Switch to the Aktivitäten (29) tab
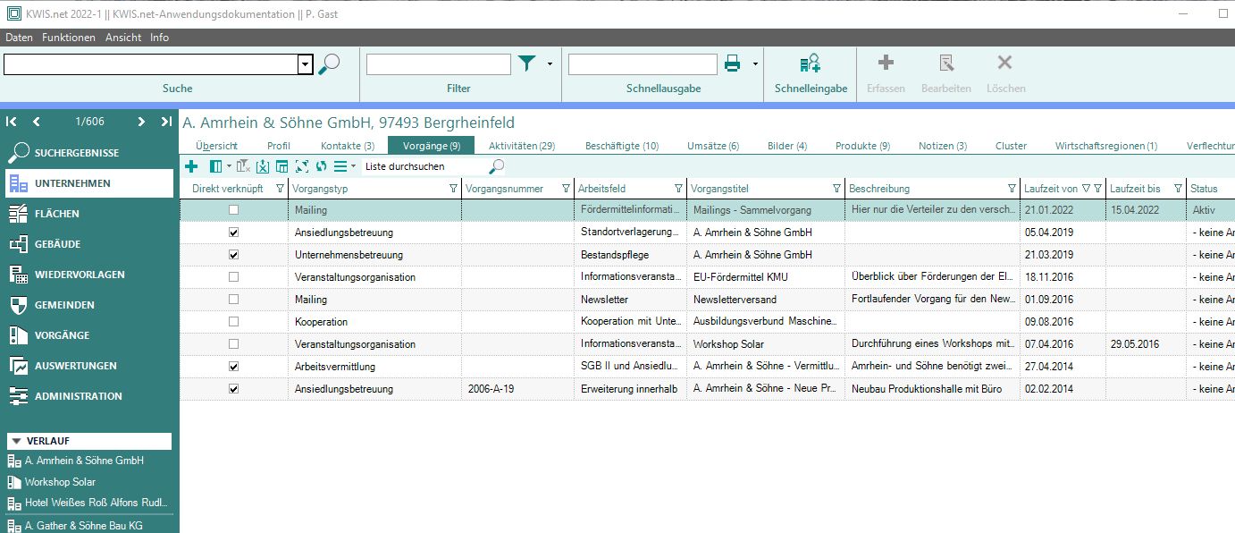This screenshot has height=533, width=1235. pos(522,146)
